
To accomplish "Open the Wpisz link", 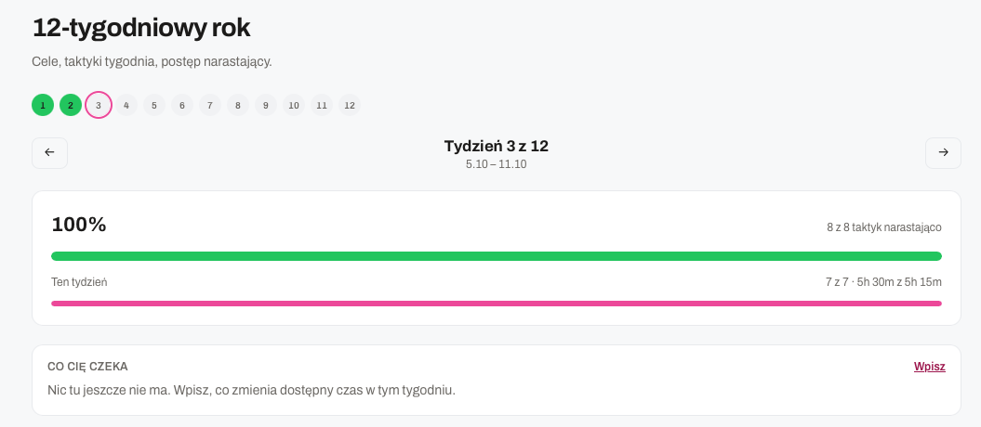I will point(929,367).
